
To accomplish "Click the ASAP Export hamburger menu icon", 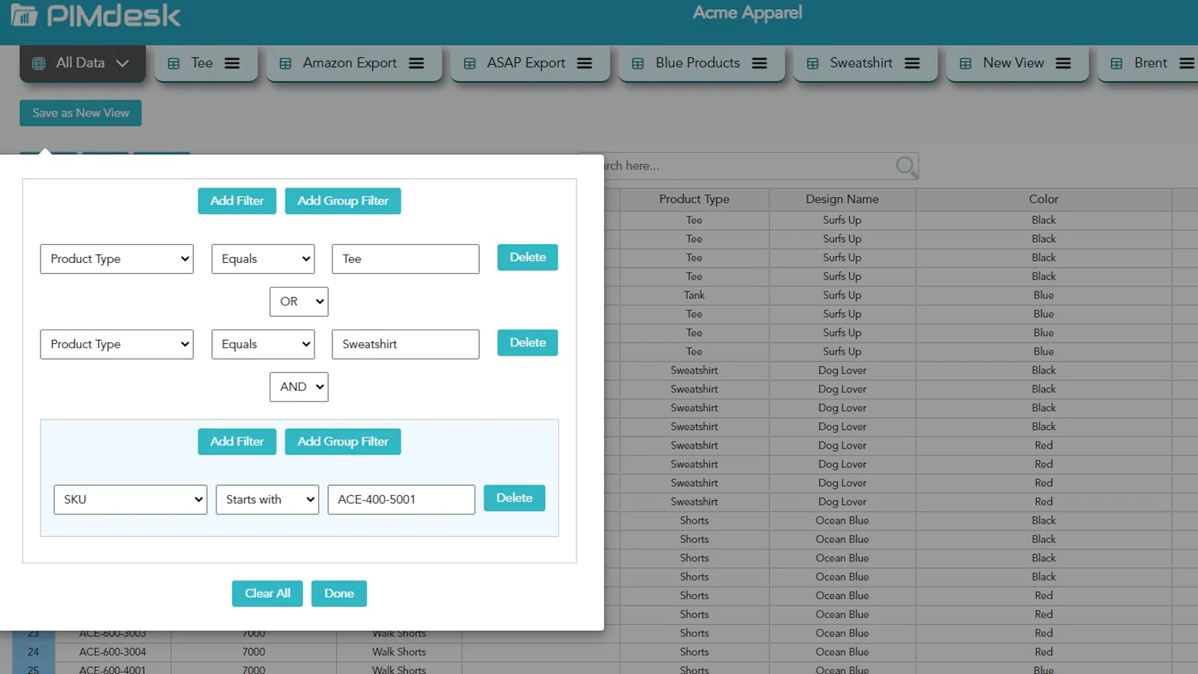I will click(585, 64).
